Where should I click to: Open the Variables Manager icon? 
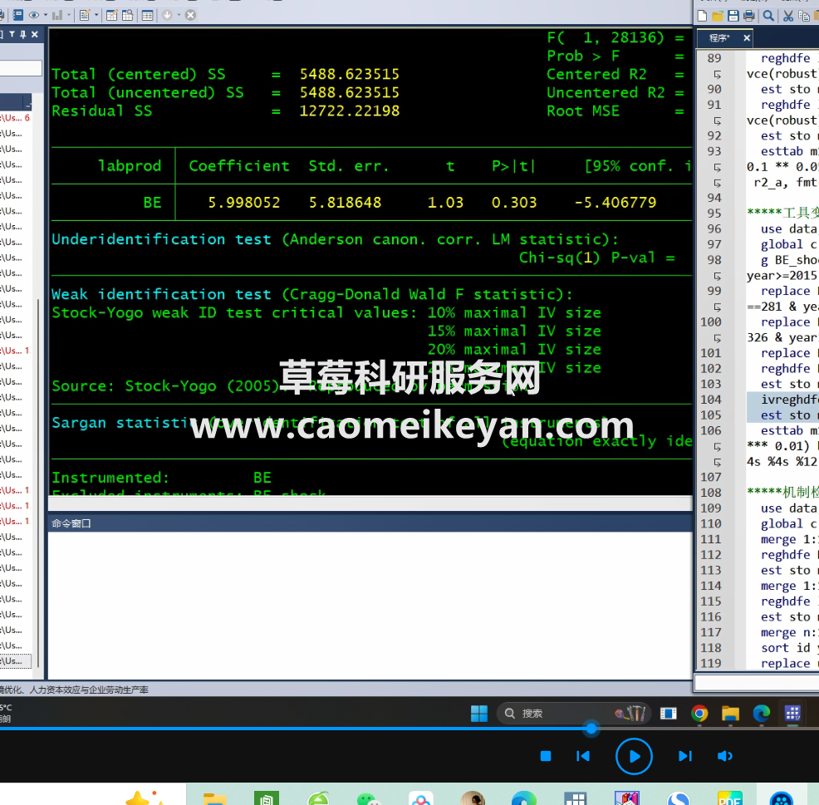[x=147, y=15]
